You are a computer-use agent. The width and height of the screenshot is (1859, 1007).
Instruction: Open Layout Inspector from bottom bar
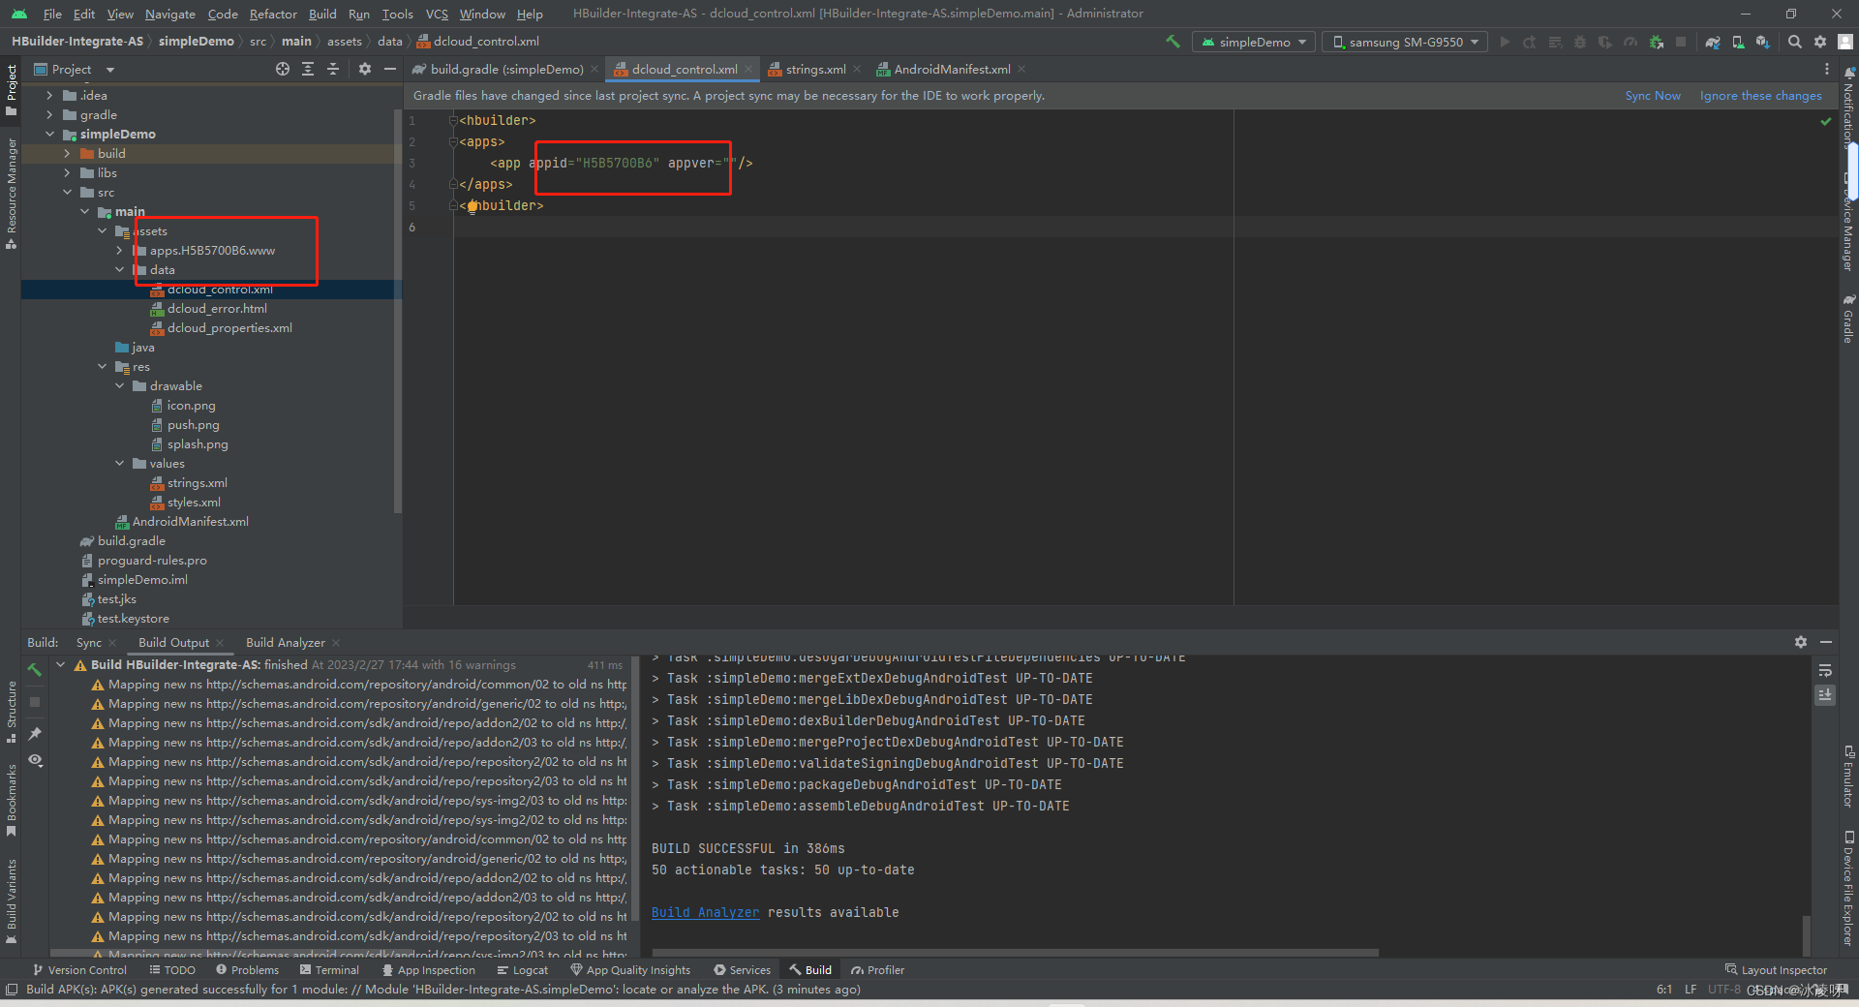(x=1776, y=969)
